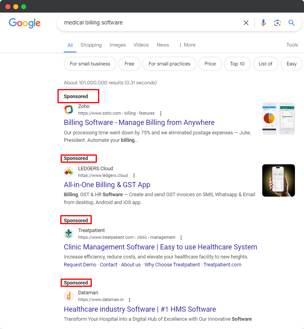Apply the For small practices filter chip
Image resolution: width=304 pixels, height=329 pixels.
(x=169, y=64)
